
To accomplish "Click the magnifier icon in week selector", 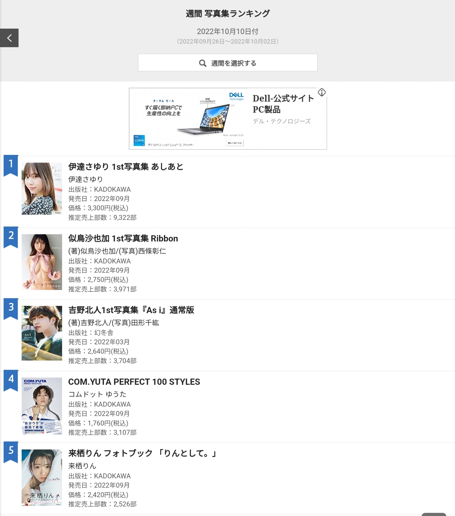I will 203,63.
